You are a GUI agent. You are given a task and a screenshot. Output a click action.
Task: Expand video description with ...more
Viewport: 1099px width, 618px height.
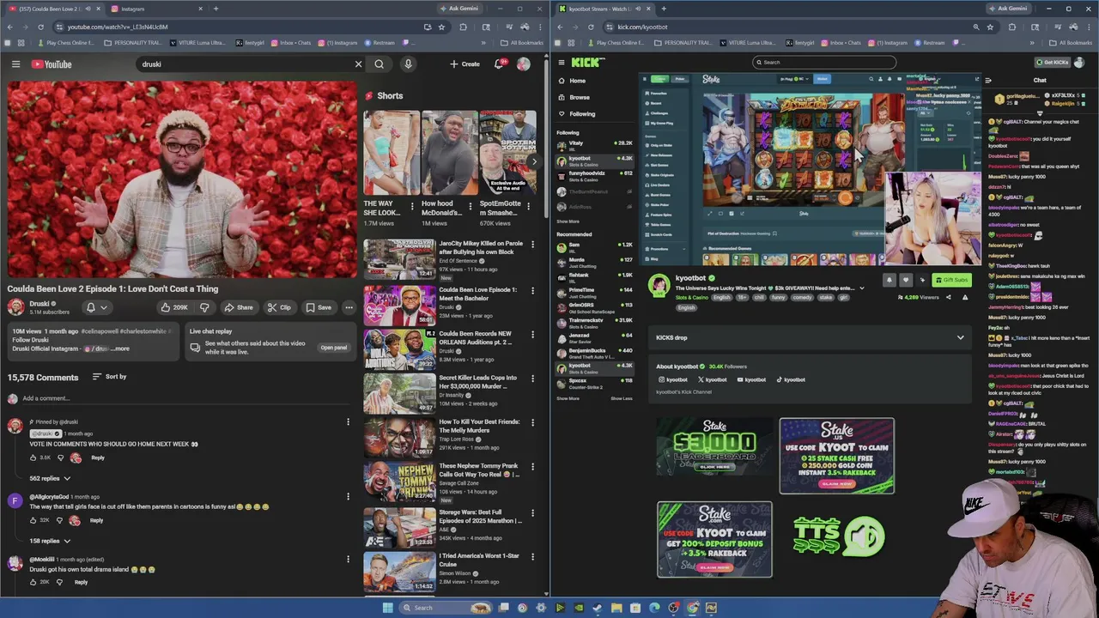118,348
